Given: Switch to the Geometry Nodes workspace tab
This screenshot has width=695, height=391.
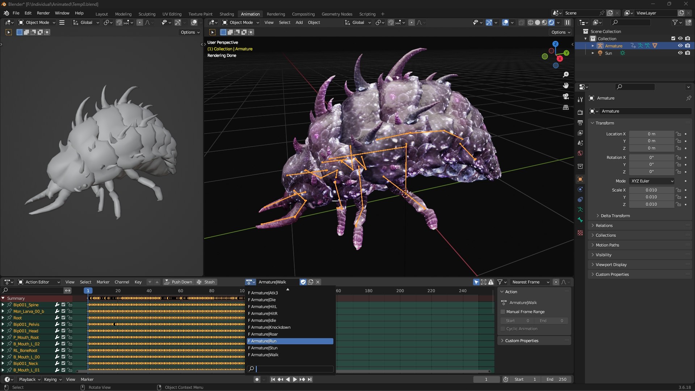Looking at the screenshot, I should (337, 14).
